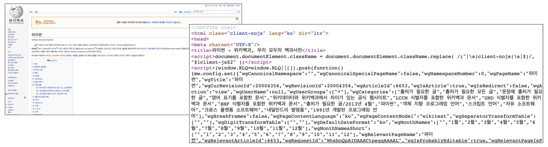Open the Deutsch language link
The image size is (548, 147).
pos(11,104)
